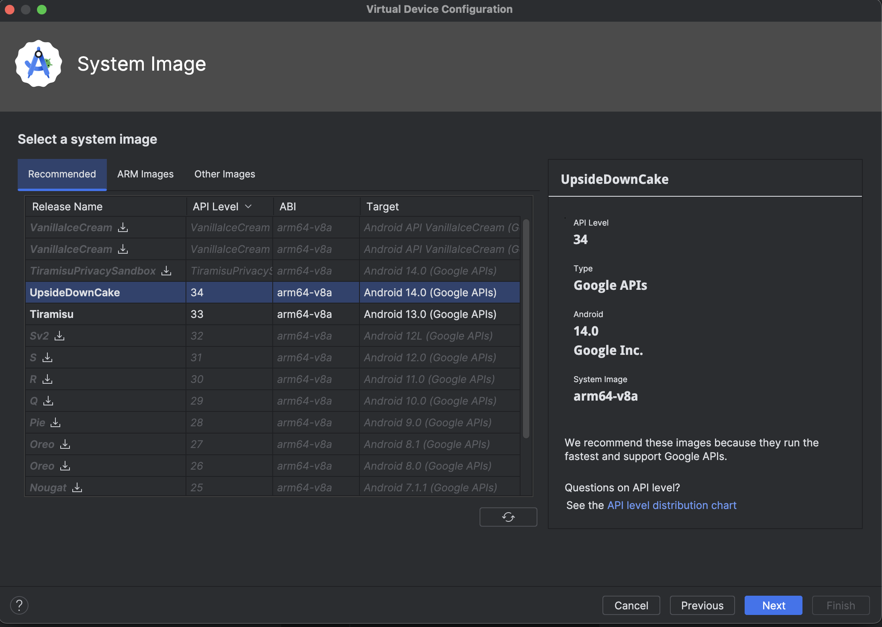
Task: Click the Google APIs type value
Action: click(x=610, y=285)
